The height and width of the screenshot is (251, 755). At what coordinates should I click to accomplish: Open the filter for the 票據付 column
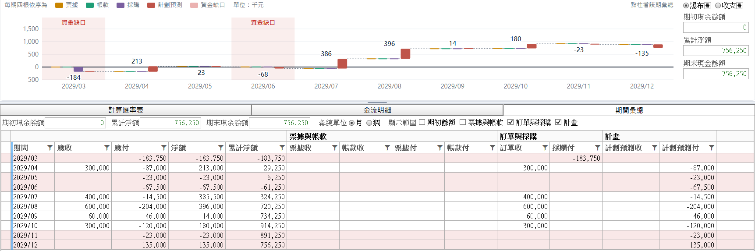point(440,148)
